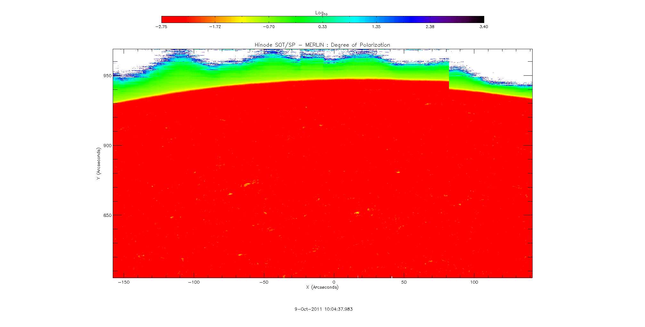
Task: Click the -1.72 colorbar tick value
Action: [215, 27]
